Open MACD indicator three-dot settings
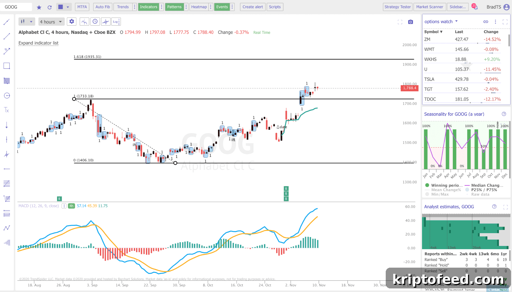 click(64, 206)
